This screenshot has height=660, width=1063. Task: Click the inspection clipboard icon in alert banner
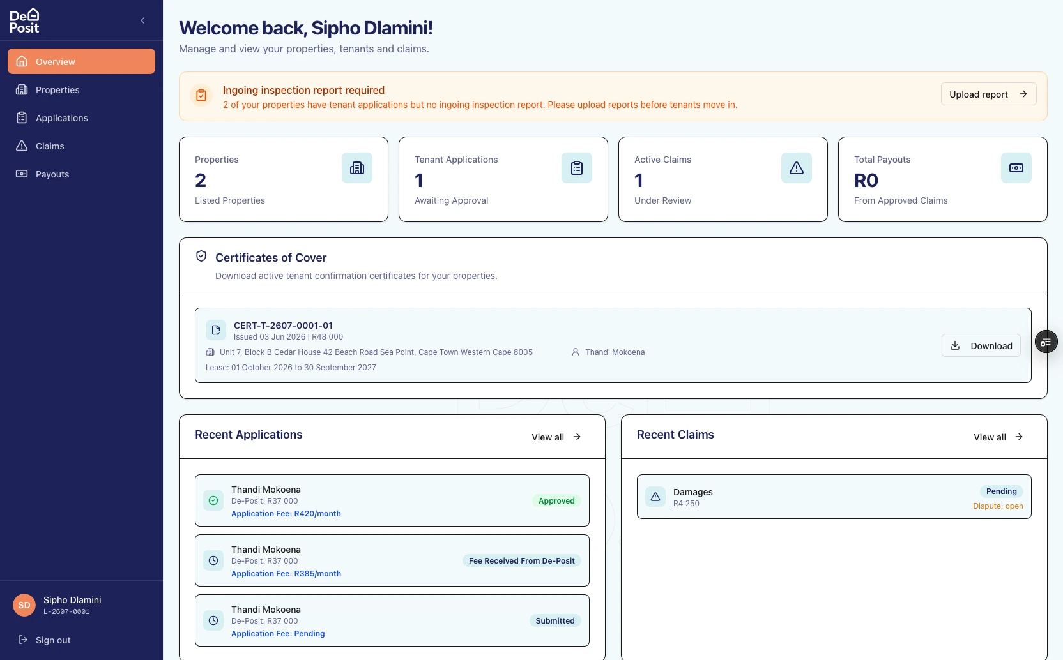201,96
